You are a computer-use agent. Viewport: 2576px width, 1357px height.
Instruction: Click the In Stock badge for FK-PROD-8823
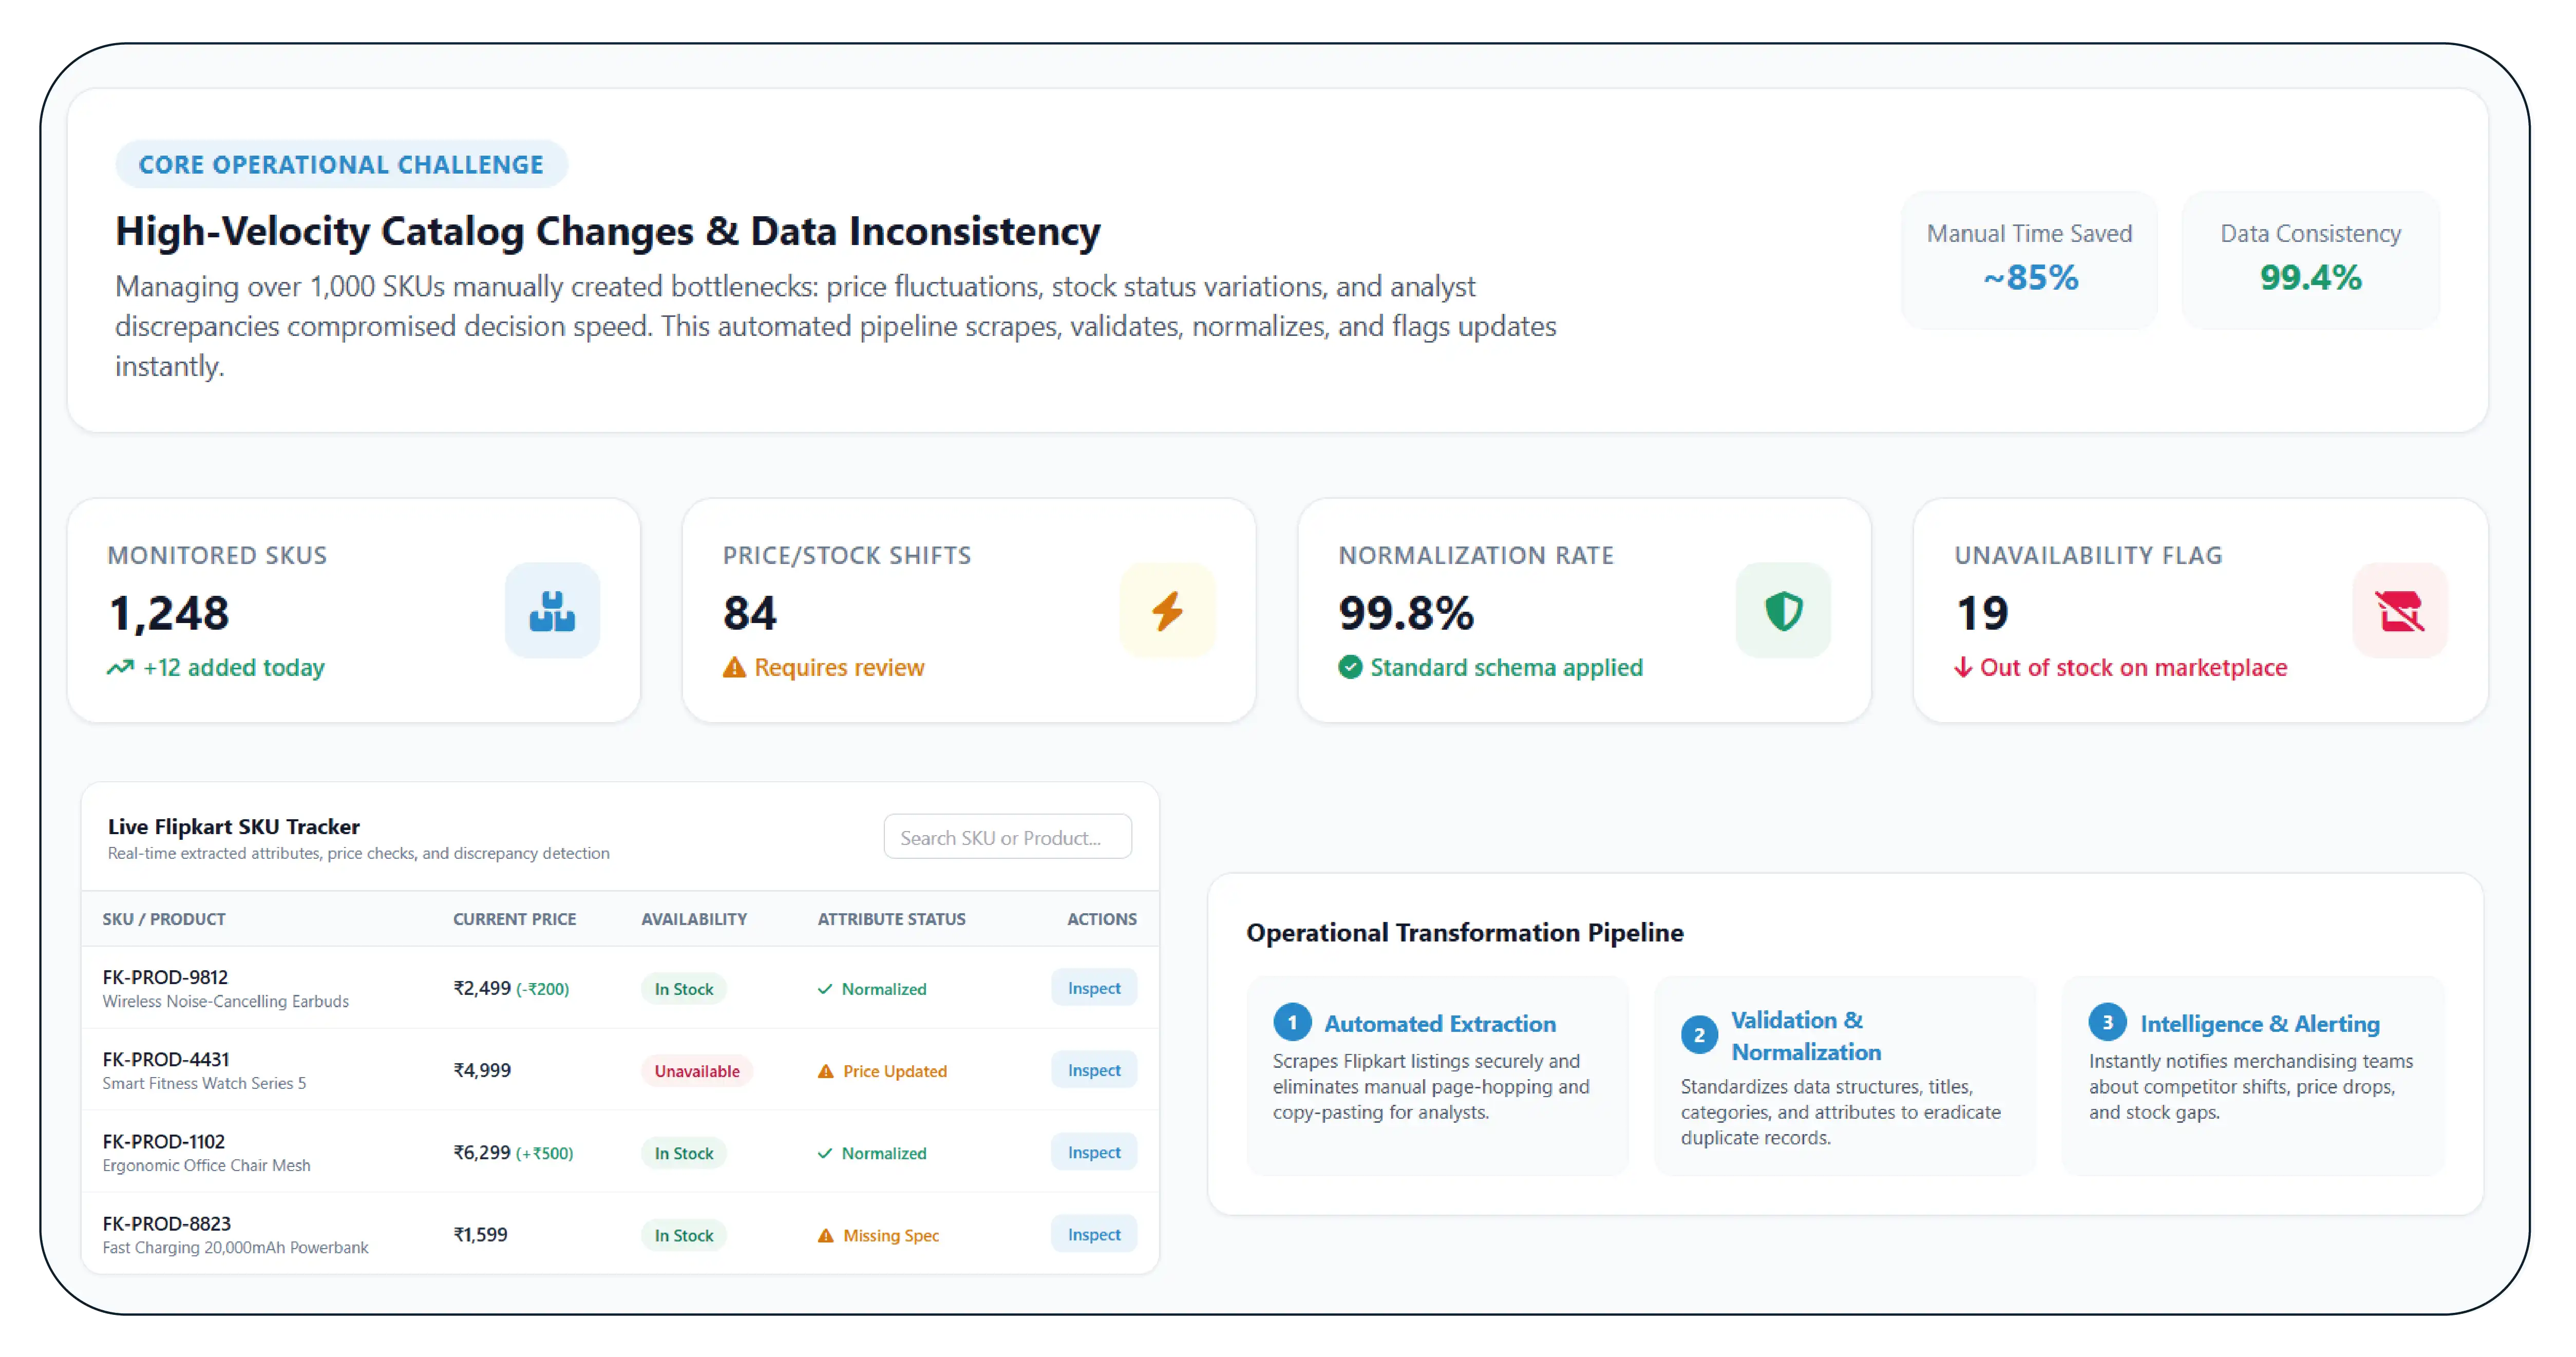(x=684, y=1235)
